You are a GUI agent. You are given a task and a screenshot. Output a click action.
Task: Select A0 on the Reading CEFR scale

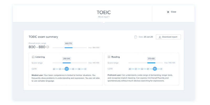click(x=130, y=69)
